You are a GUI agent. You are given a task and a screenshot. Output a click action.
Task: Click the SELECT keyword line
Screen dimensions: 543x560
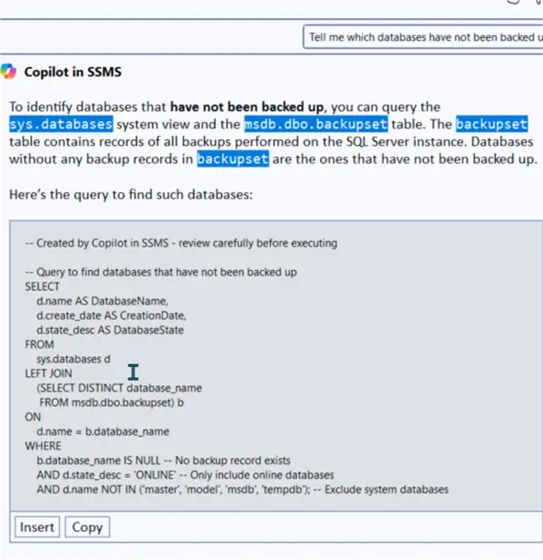tap(43, 286)
